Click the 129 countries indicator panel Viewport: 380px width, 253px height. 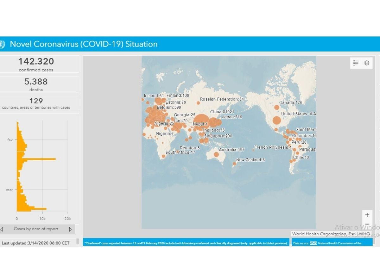(36, 103)
